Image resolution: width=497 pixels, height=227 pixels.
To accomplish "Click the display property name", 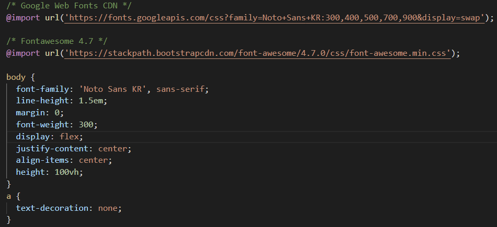I will [33, 137].
